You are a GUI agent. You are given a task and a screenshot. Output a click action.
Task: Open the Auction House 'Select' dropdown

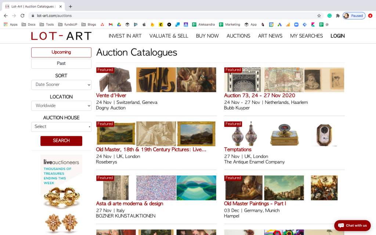(x=61, y=127)
